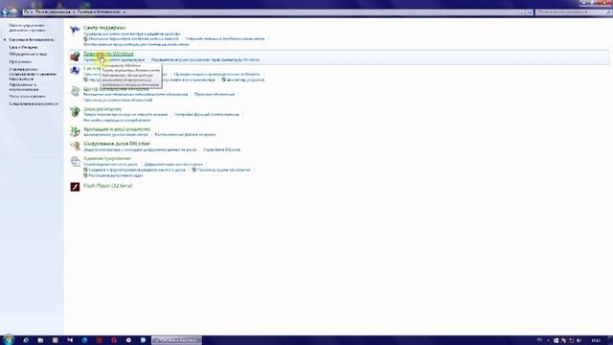Click Восстановление файлов из архива link
This screenshot has height=345, width=613.
tap(185, 134)
